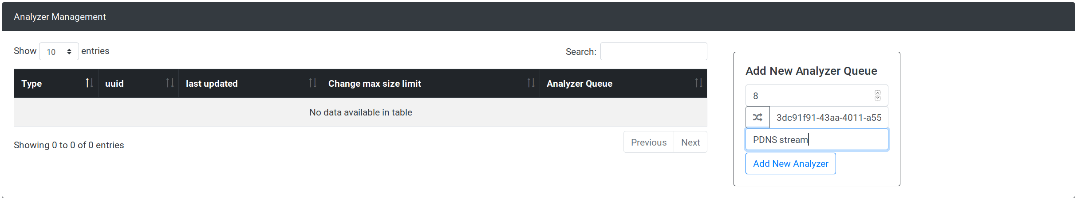Click the description field containing PDNS stream

pos(817,139)
